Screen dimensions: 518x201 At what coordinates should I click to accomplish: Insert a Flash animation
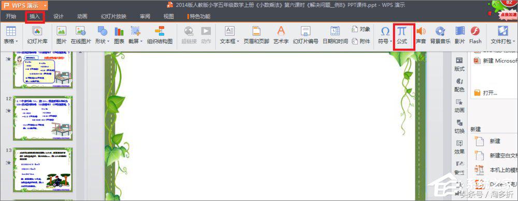[x=475, y=36]
